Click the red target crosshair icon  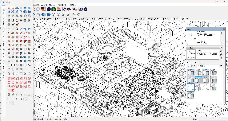click(21, 86)
